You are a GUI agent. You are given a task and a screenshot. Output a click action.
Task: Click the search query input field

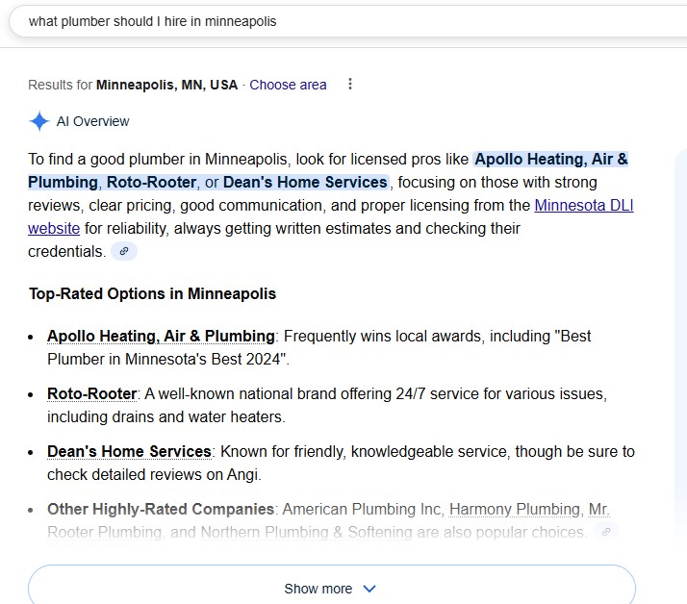coord(350,21)
